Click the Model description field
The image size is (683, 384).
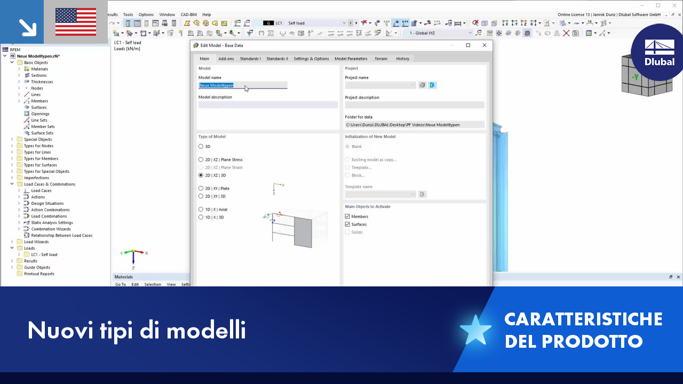(268, 105)
